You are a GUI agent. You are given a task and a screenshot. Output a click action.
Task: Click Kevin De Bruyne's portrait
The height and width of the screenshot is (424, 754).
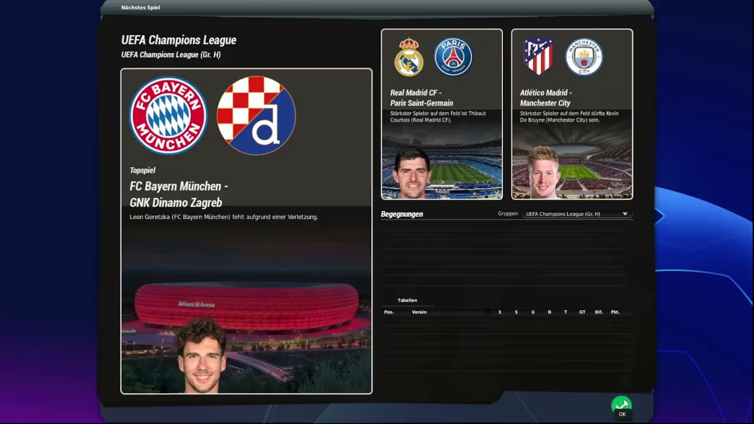tap(544, 173)
